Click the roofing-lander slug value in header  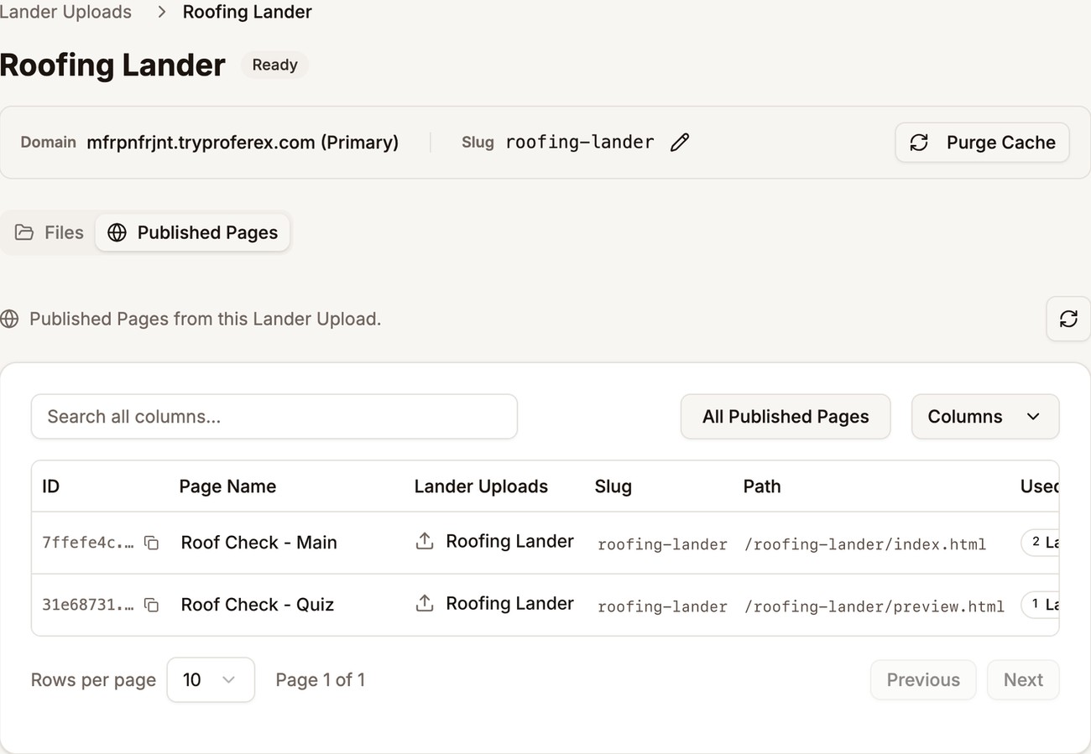click(580, 143)
